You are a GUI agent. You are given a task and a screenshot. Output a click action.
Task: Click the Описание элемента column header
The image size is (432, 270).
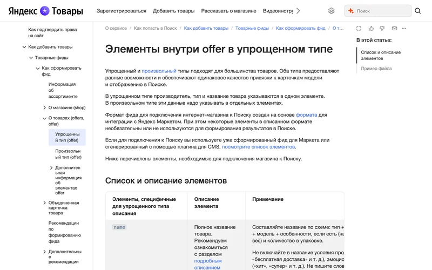(207, 202)
